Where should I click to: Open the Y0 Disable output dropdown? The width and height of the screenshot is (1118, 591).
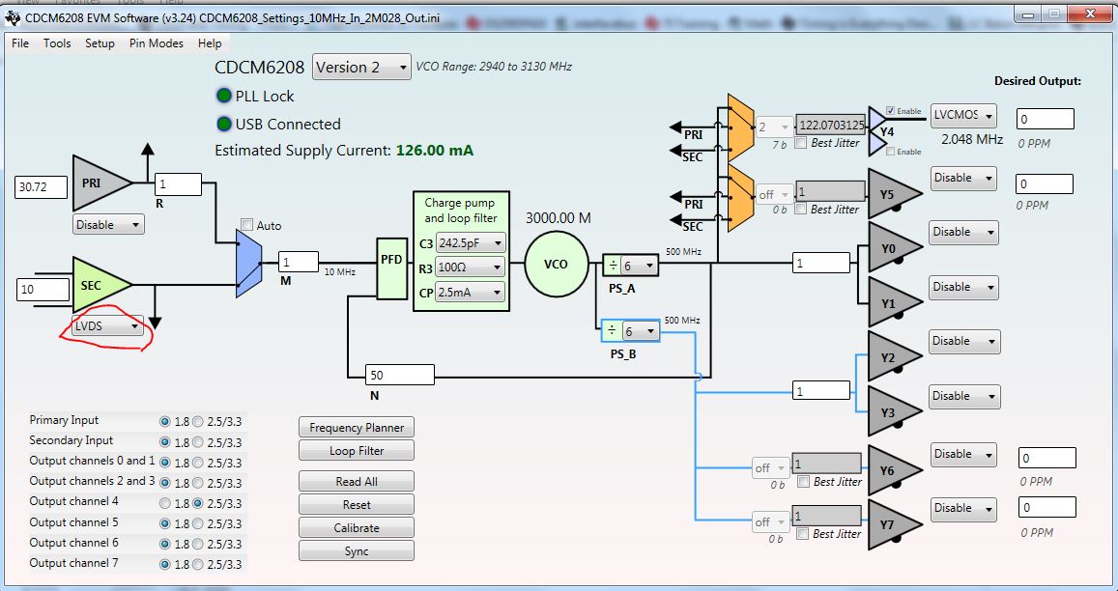(x=964, y=232)
